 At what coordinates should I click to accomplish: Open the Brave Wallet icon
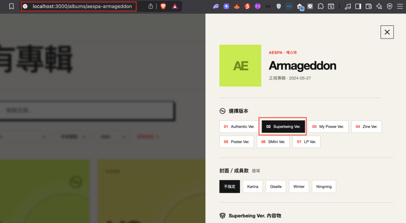click(368, 6)
